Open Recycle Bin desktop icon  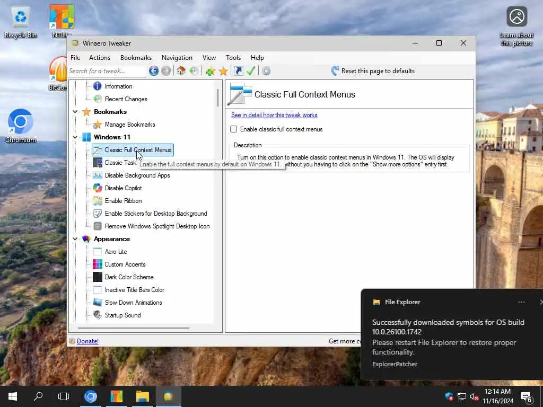point(21,23)
